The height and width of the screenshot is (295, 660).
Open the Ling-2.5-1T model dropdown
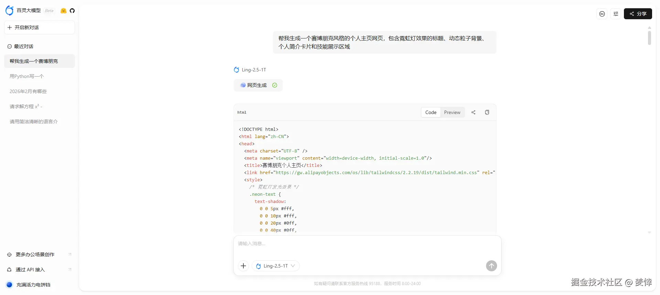point(276,266)
